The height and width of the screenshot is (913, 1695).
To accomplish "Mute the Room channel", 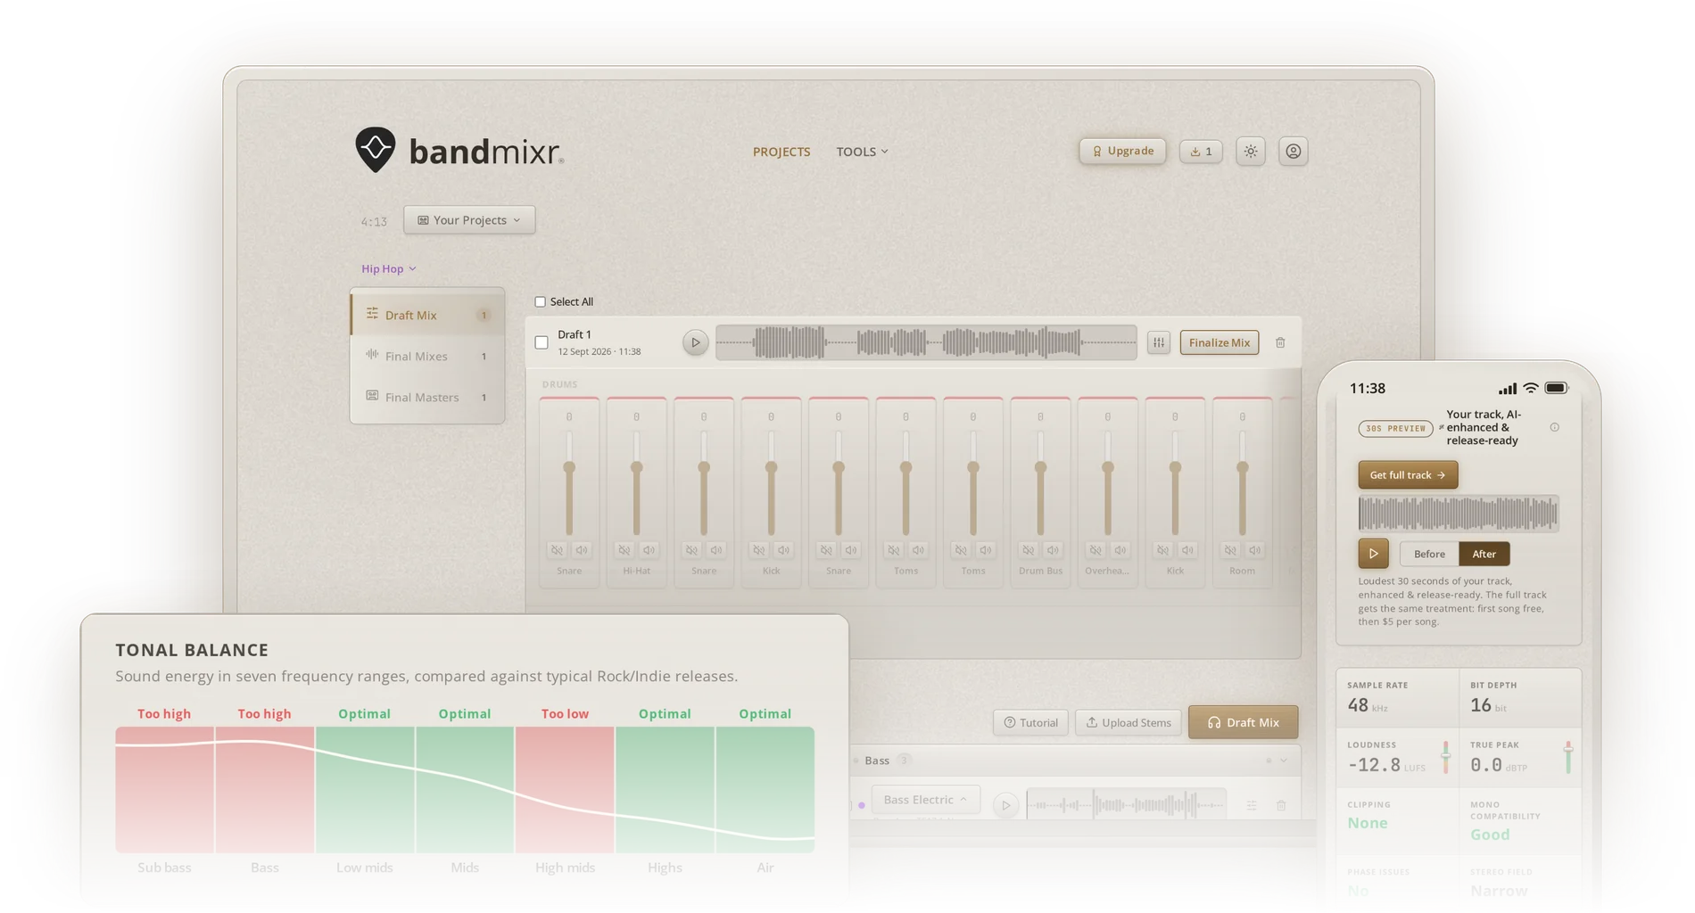I will pyautogui.click(x=1230, y=550).
